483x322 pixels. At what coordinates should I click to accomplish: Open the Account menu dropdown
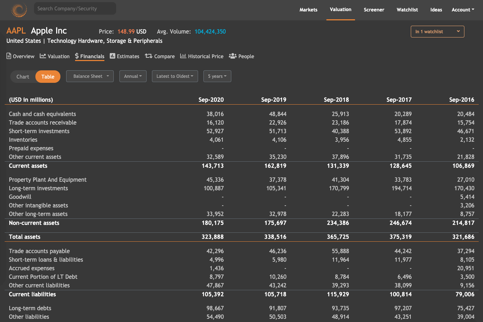(x=463, y=10)
